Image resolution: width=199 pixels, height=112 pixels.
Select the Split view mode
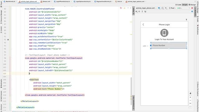(x=185, y=5)
